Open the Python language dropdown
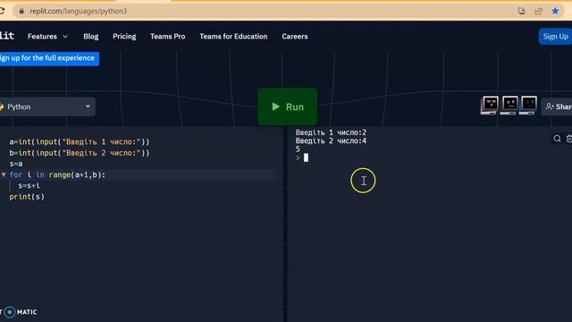Viewport: 572px width, 322px height. coord(46,106)
